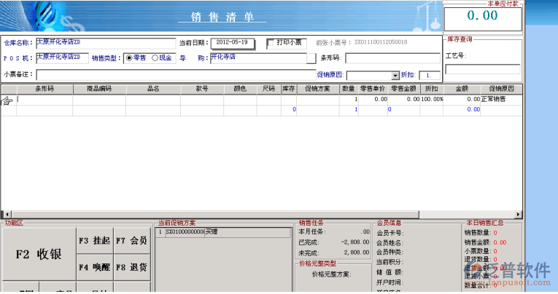Click the 导购 sales guide field
Screen dimensions: 558x294
(x=258, y=58)
